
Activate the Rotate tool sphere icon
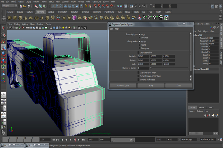pyautogui.click(x=3, y=54)
